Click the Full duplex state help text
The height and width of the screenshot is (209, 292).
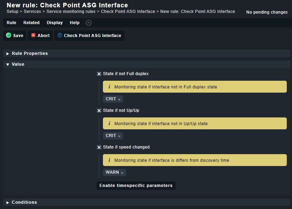point(166,87)
